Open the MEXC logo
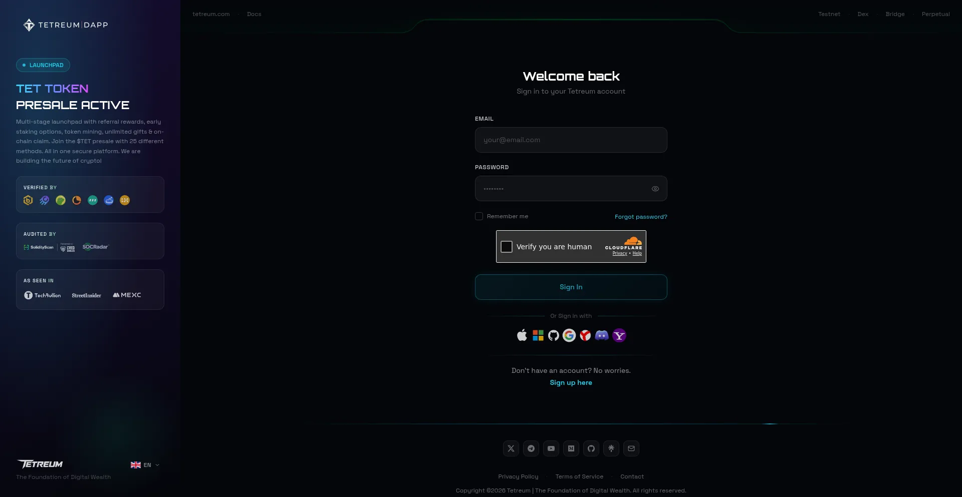This screenshot has height=497, width=962. [x=127, y=295]
